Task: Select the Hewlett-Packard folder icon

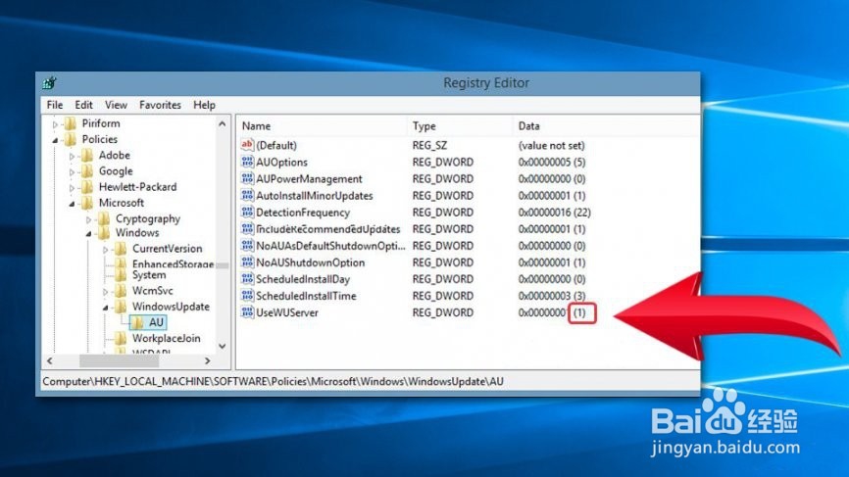Action: coord(87,187)
